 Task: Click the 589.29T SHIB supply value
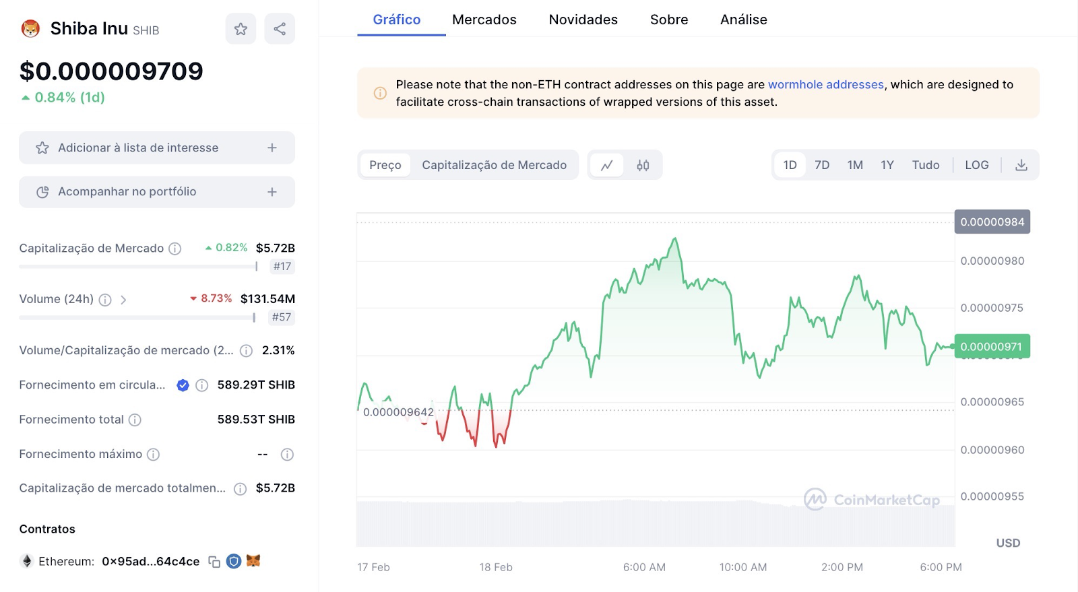(x=256, y=385)
